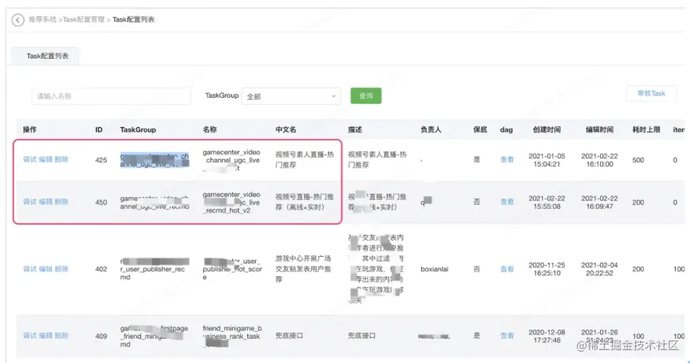Screen dimensions: 690x363
Task: Click the dag column header
Action: pos(507,129)
